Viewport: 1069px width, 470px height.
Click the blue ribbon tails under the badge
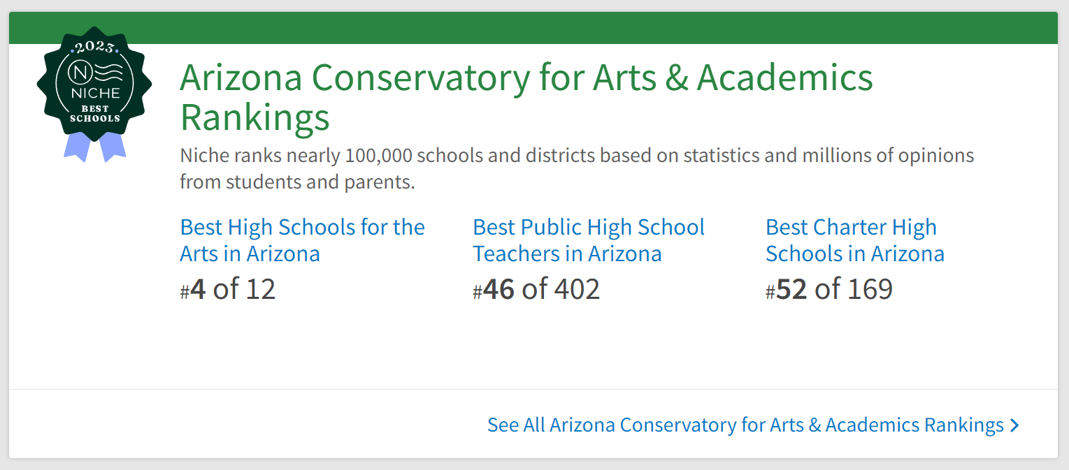[x=95, y=147]
